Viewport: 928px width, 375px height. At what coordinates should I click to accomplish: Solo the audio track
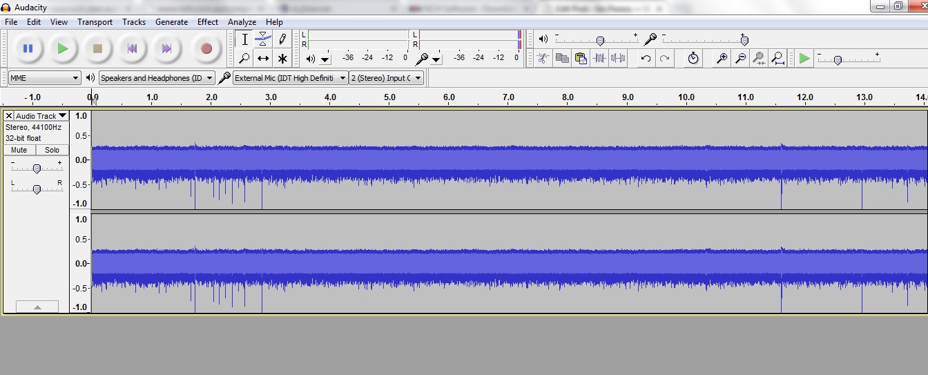(x=52, y=150)
